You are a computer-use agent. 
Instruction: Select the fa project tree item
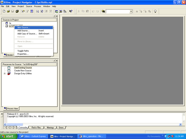click(10, 23)
